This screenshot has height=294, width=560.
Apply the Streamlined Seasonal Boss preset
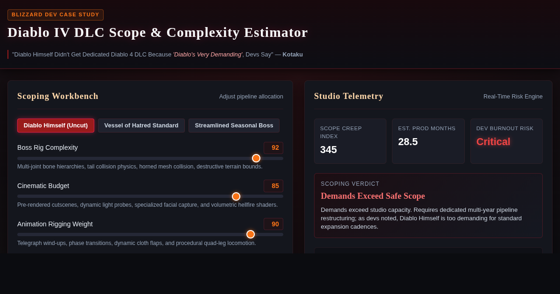[x=234, y=126]
